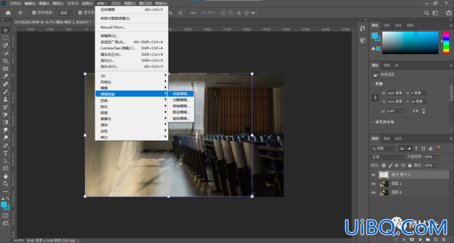Open the Color panel options menu
Image resolution: width=454 pixels, height=243 pixels.
pos(451,26)
